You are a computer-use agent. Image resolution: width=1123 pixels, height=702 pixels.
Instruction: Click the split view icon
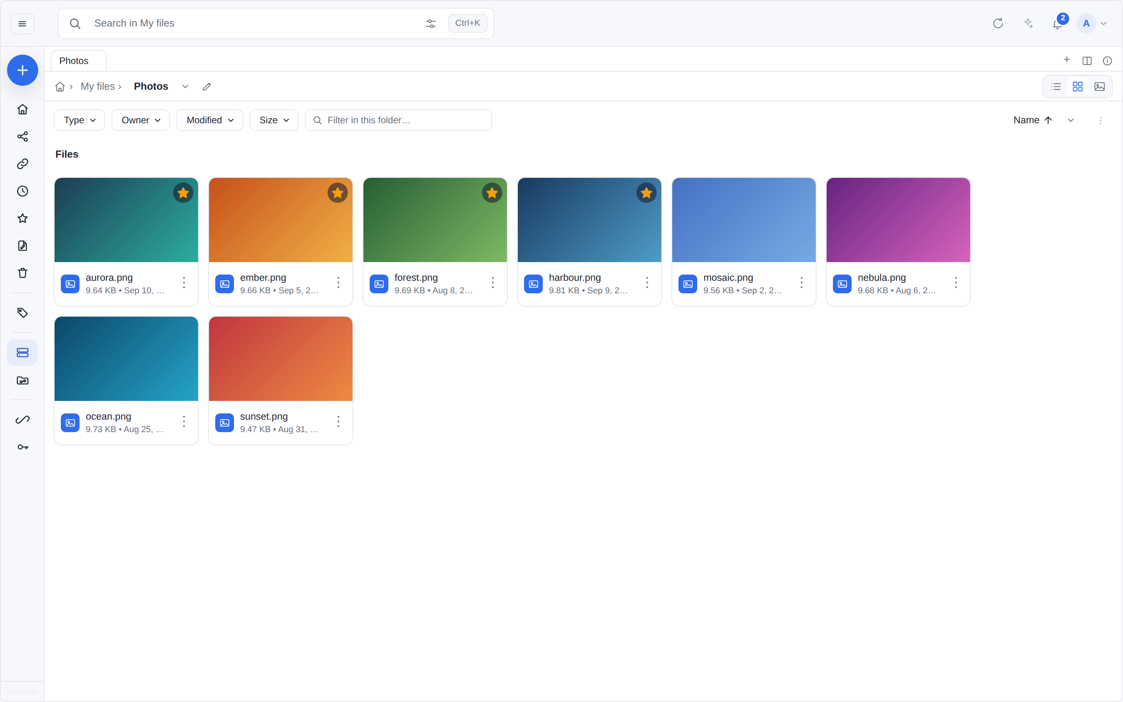click(x=1087, y=61)
